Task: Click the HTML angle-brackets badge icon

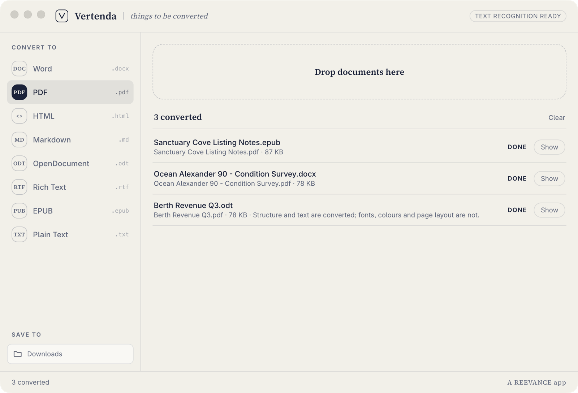Action: point(19,116)
